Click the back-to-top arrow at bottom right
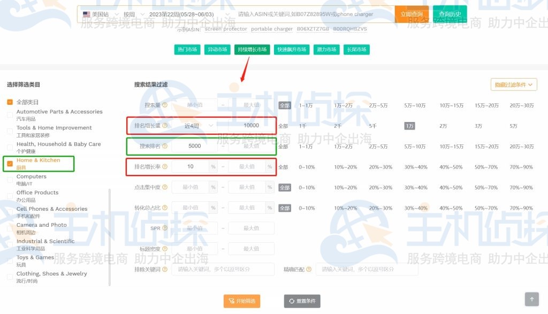The height and width of the screenshot is (314, 548). coord(531,299)
